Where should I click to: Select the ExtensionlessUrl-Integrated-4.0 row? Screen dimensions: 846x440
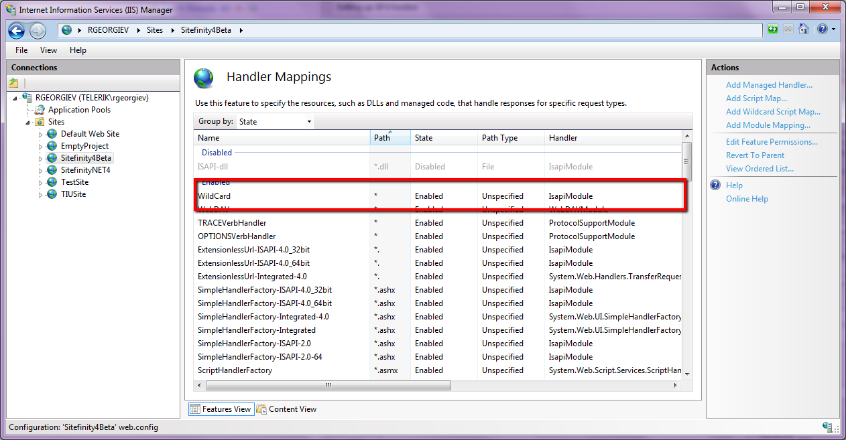[x=438, y=277]
